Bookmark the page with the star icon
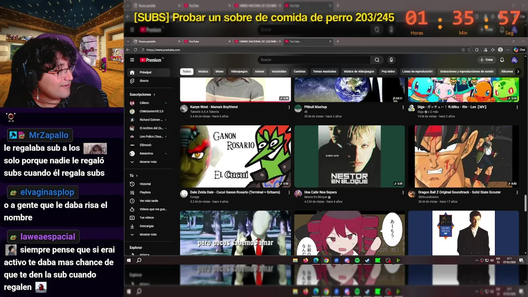 point(469,50)
